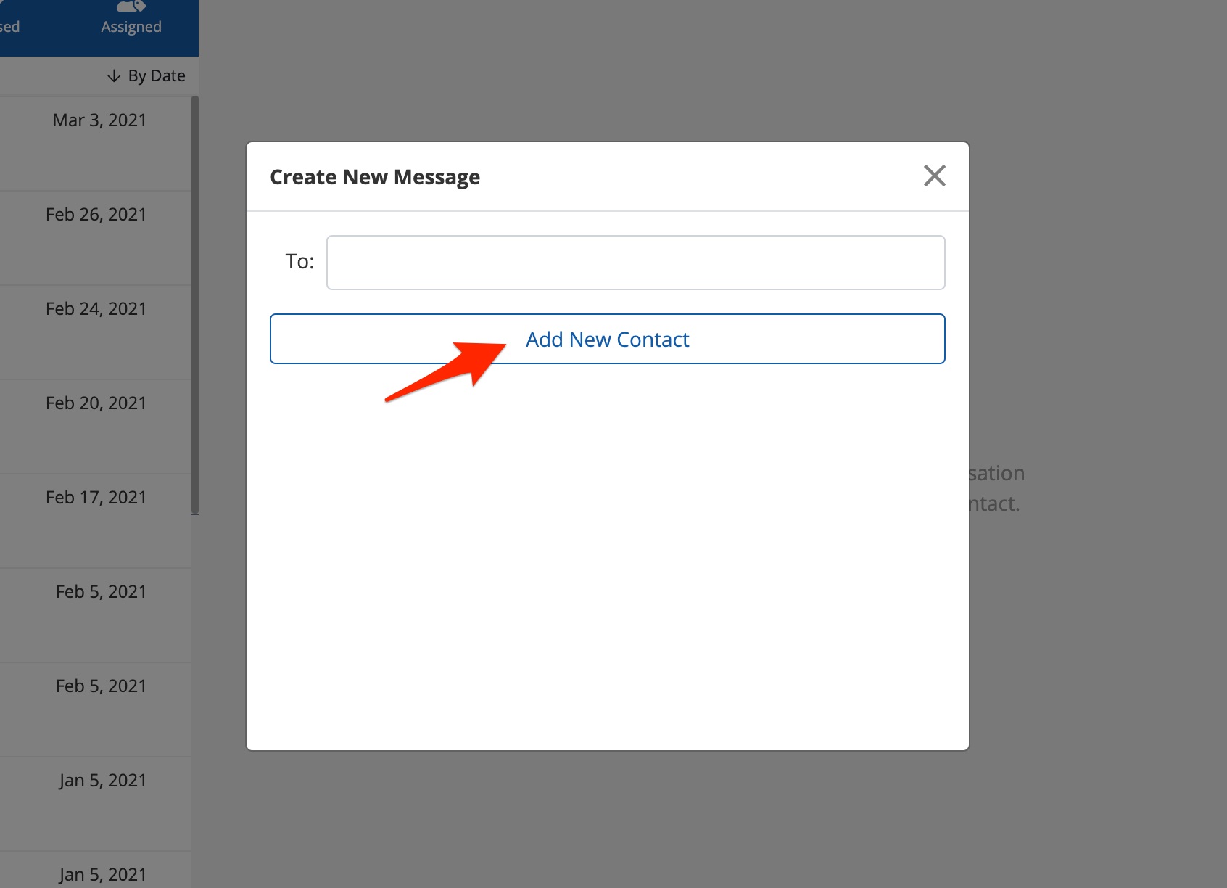
Task: Switch to the Assigned tab label
Action: 131,27
